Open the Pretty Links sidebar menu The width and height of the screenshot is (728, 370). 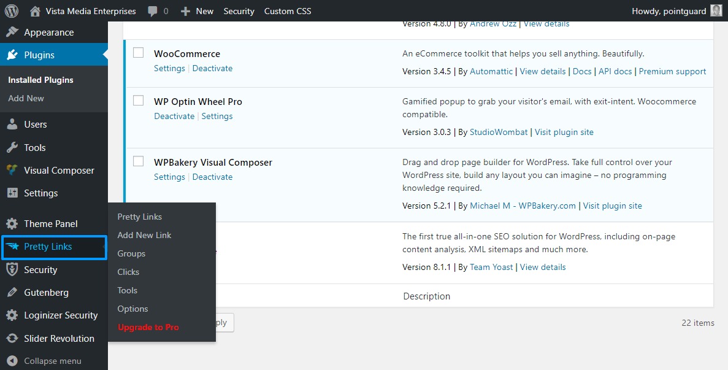click(x=54, y=247)
